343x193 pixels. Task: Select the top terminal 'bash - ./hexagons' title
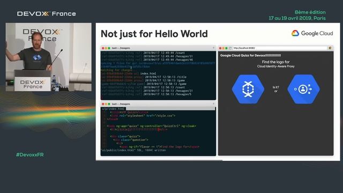pos(121,48)
